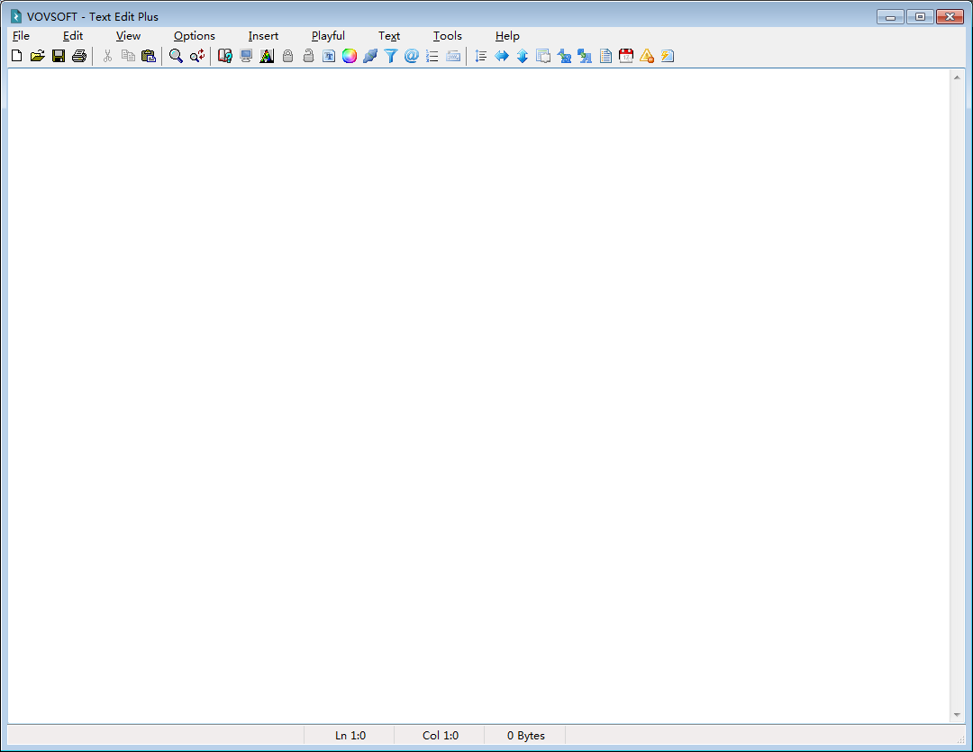The width and height of the screenshot is (973, 752).
Task: Click the blue @ email icon
Action: 412,56
